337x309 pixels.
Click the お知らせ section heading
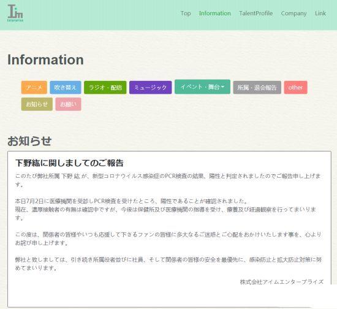click(x=29, y=141)
